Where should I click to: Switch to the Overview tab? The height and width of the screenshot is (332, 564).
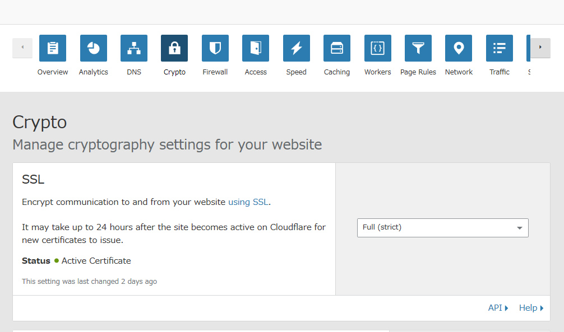53,72
